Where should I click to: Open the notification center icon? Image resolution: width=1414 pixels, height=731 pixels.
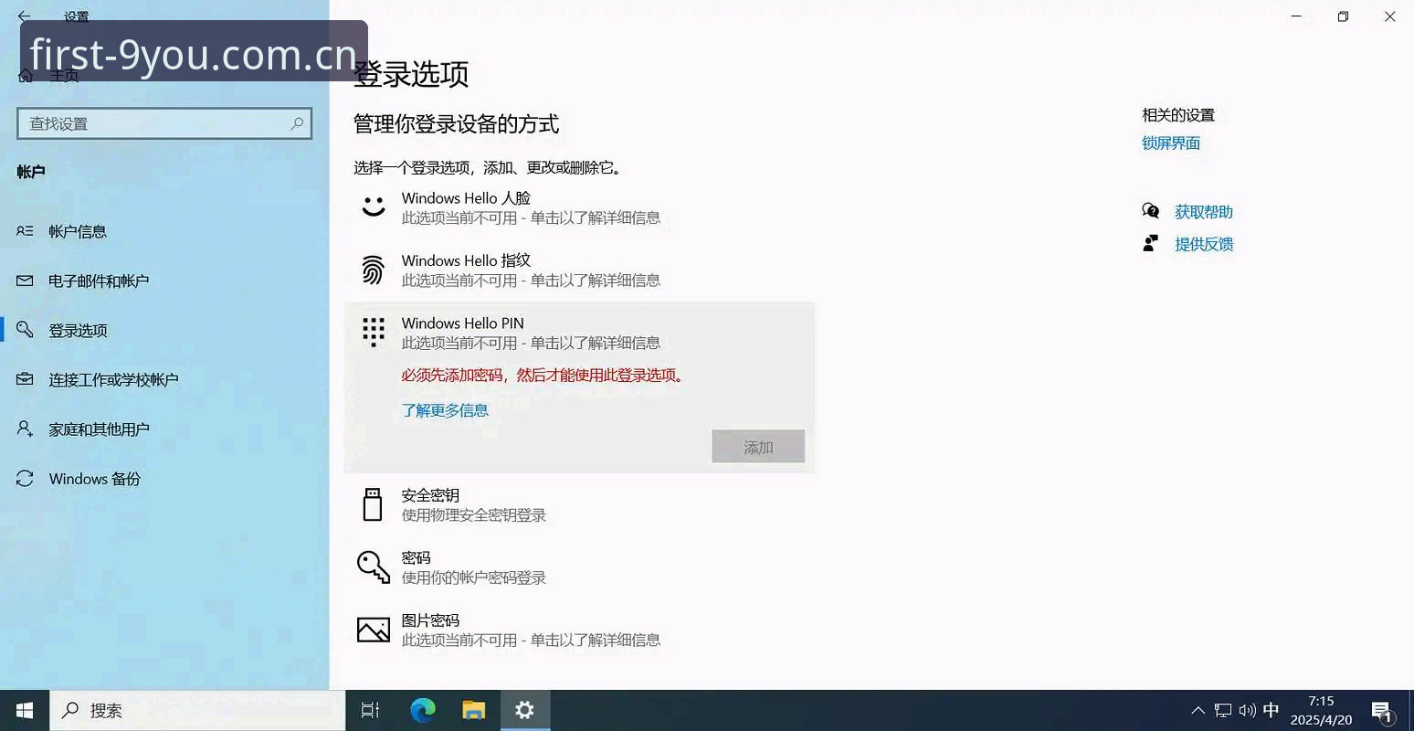[x=1382, y=711]
